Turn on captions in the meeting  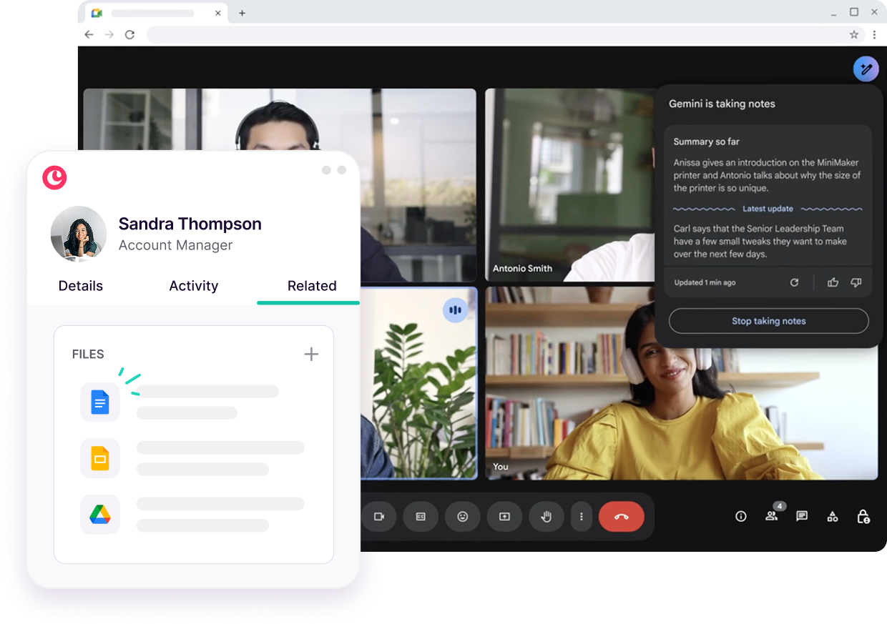421,516
